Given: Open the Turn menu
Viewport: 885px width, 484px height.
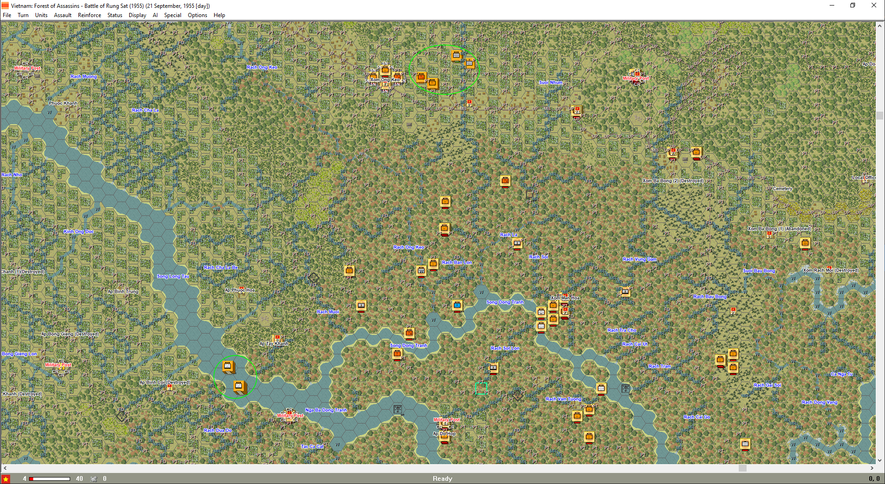Looking at the screenshot, I should click(x=23, y=15).
